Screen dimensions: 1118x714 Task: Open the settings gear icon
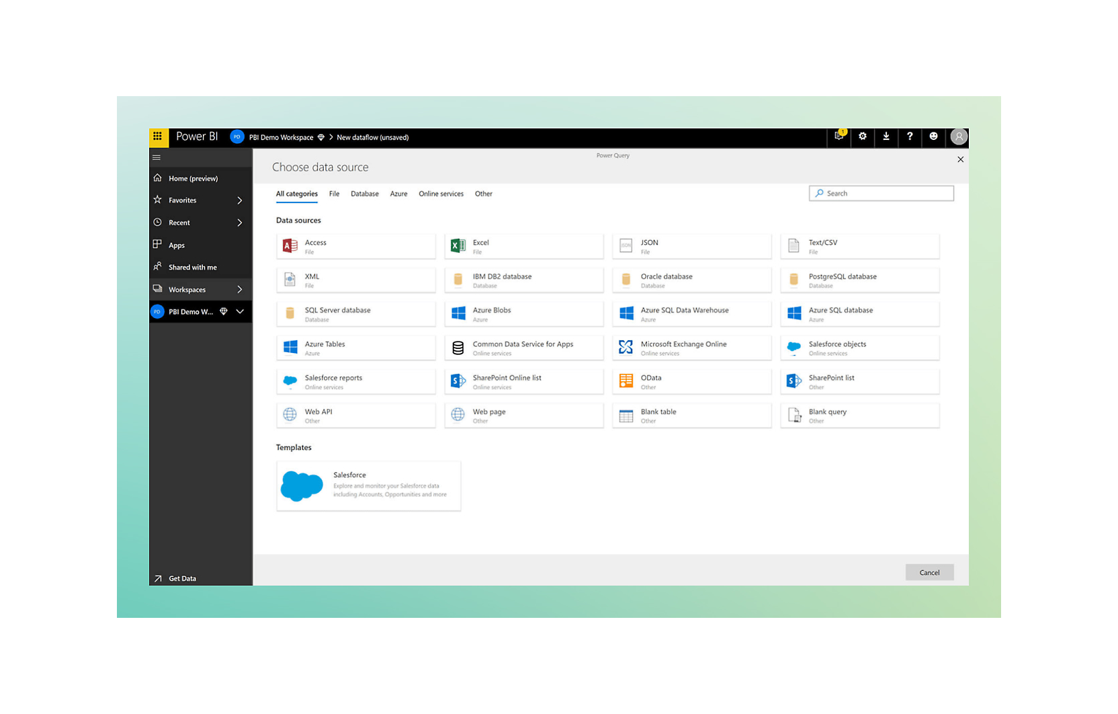(x=863, y=136)
